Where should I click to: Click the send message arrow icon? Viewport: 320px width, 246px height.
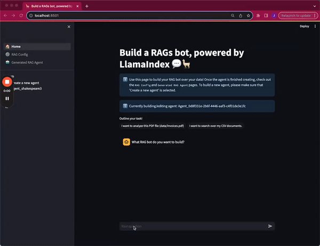[x=270, y=226]
